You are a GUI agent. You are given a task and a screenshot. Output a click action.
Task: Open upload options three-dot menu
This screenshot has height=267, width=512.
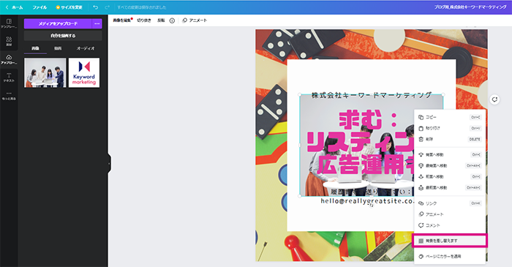tap(97, 23)
